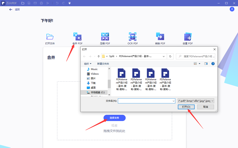The height and width of the screenshot is (148, 238).
Task: Click the dialog forward navigation arrow
Action: [x=90, y=56]
